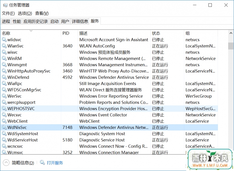Click the 简略信息(D) label
The image size is (234, 171).
click(x=23, y=163)
